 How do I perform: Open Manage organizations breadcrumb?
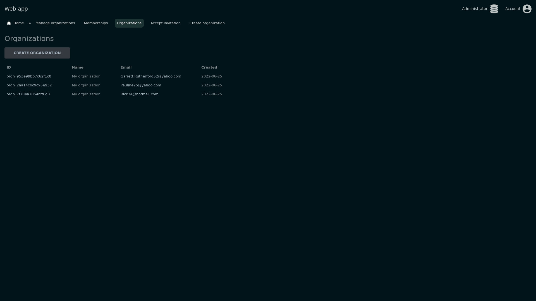pos(55,23)
